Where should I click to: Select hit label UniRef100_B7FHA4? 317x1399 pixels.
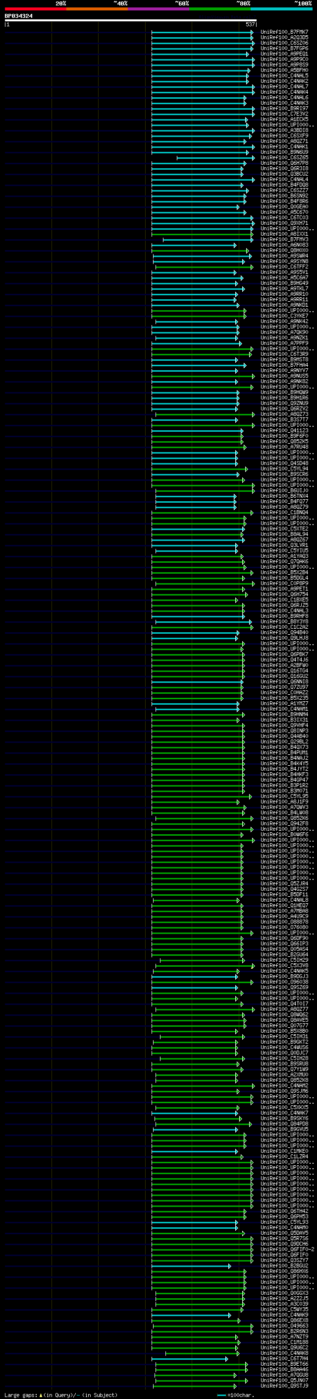pos(284,365)
